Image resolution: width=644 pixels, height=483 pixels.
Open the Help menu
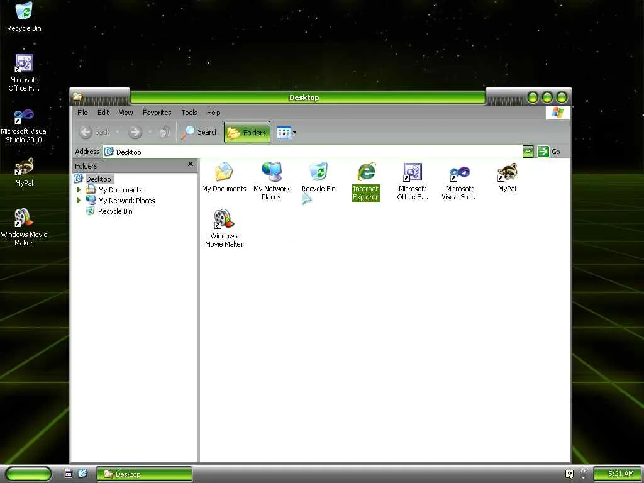click(x=213, y=112)
